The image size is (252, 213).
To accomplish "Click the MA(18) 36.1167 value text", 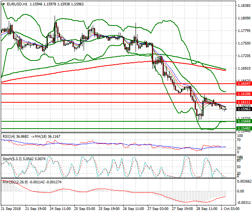I will [47, 137].
